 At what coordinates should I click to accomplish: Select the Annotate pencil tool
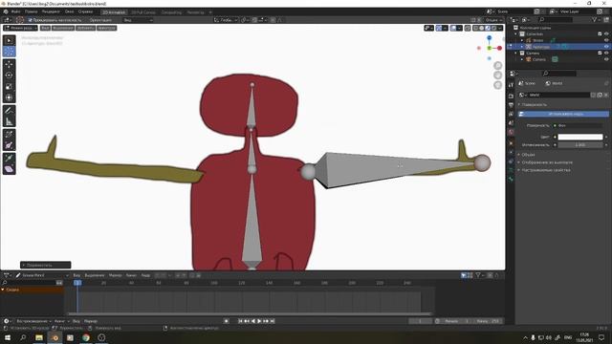coord(9,111)
